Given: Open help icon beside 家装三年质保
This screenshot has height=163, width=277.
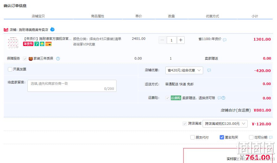Looking at the screenshot, I should point(58,58).
